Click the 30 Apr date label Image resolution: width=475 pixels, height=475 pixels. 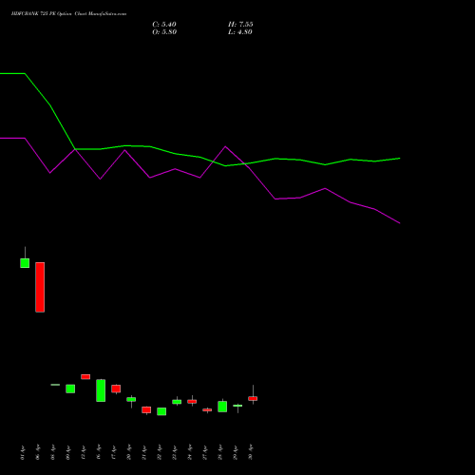click(x=250, y=452)
